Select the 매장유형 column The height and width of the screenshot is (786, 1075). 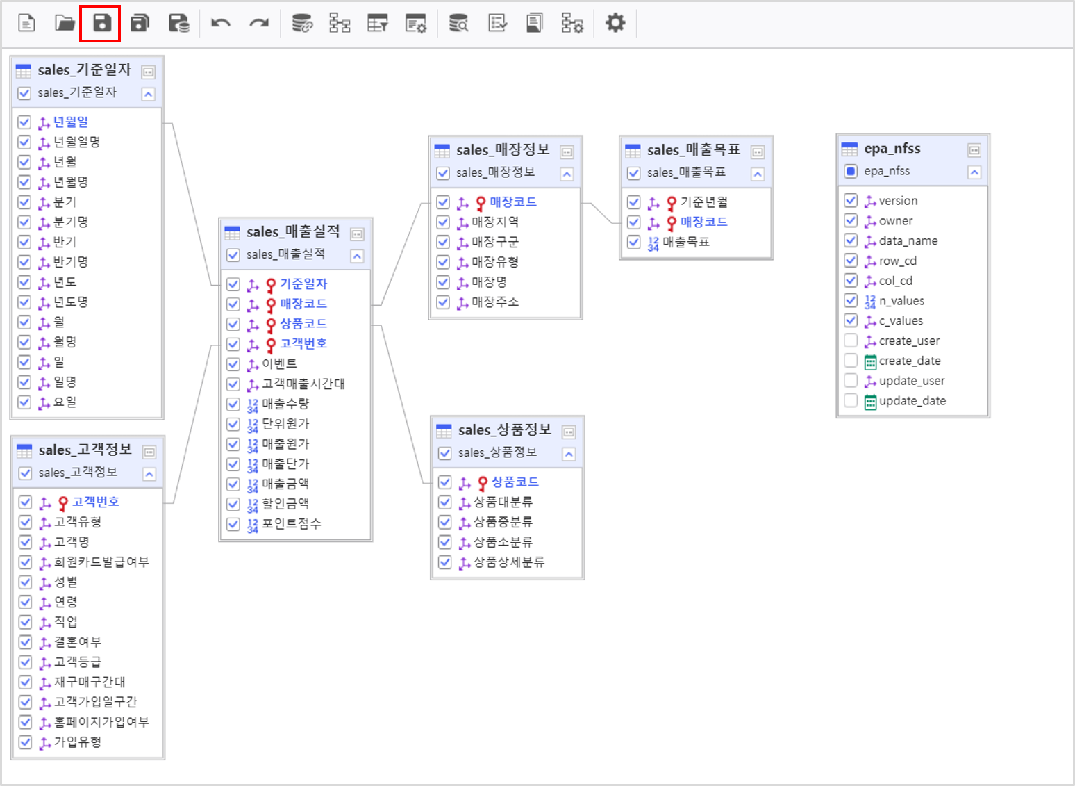495,262
